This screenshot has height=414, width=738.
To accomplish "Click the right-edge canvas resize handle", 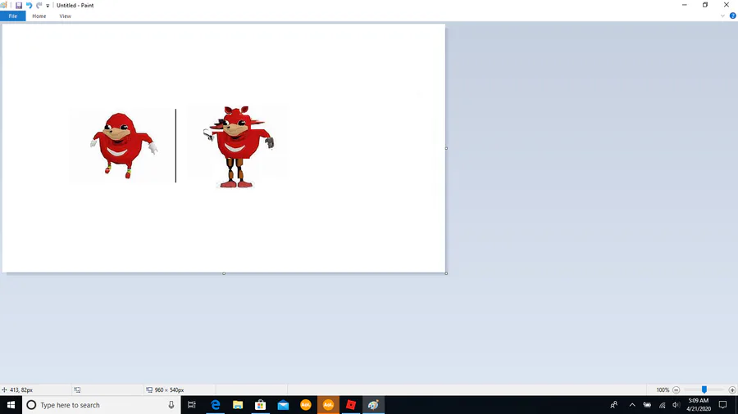I will (x=446, y=148).
